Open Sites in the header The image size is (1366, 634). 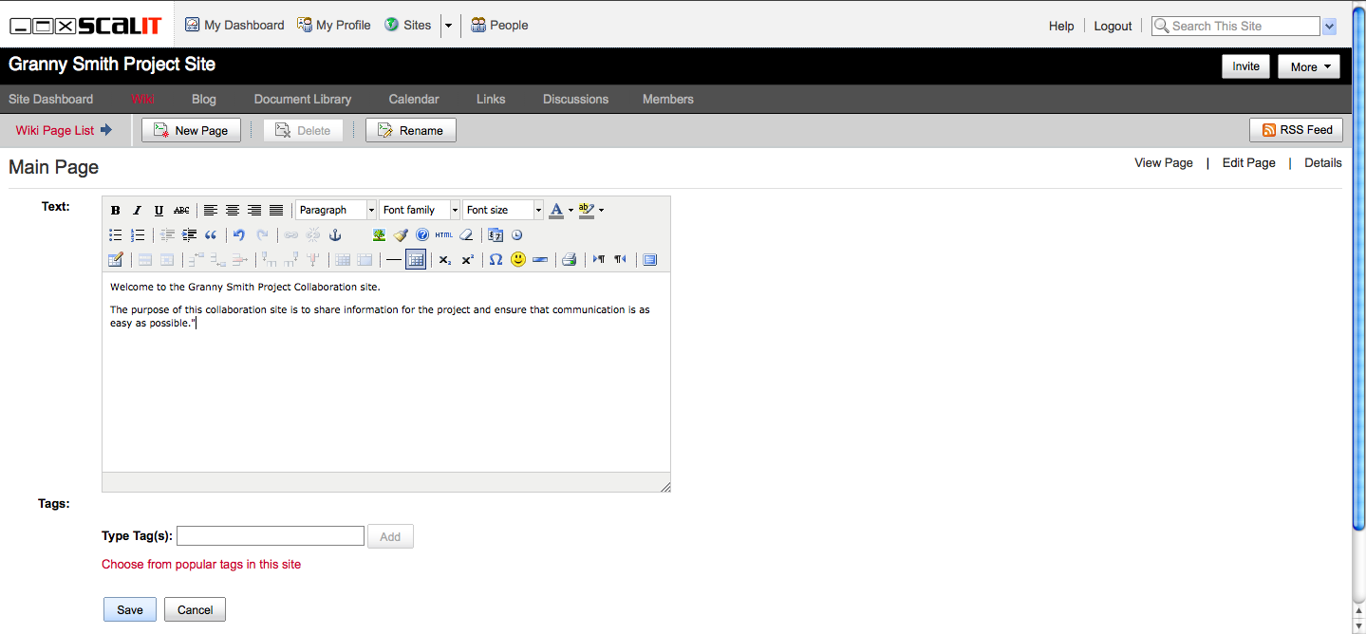407,26
